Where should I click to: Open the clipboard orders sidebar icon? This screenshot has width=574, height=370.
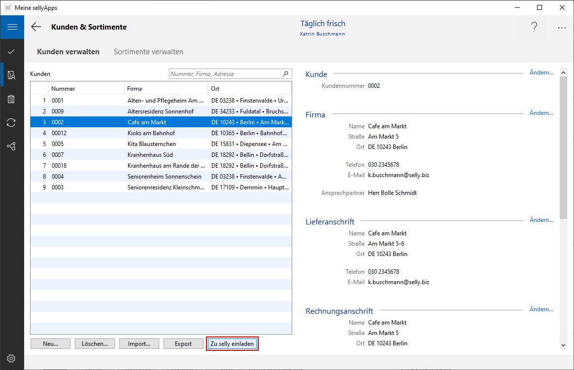click(x=11, y=99)
